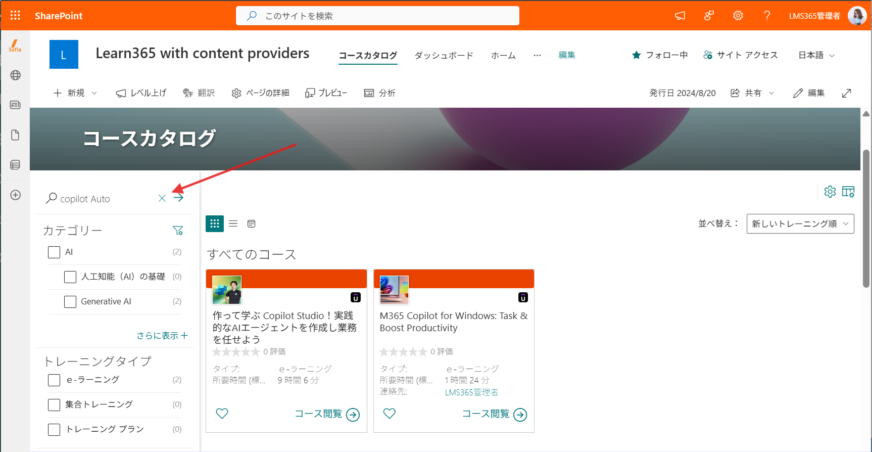Click コース閲覧 for Copilot Studio course
The height and width of the screenshot is (452, 872).
[x=327, y=414]
